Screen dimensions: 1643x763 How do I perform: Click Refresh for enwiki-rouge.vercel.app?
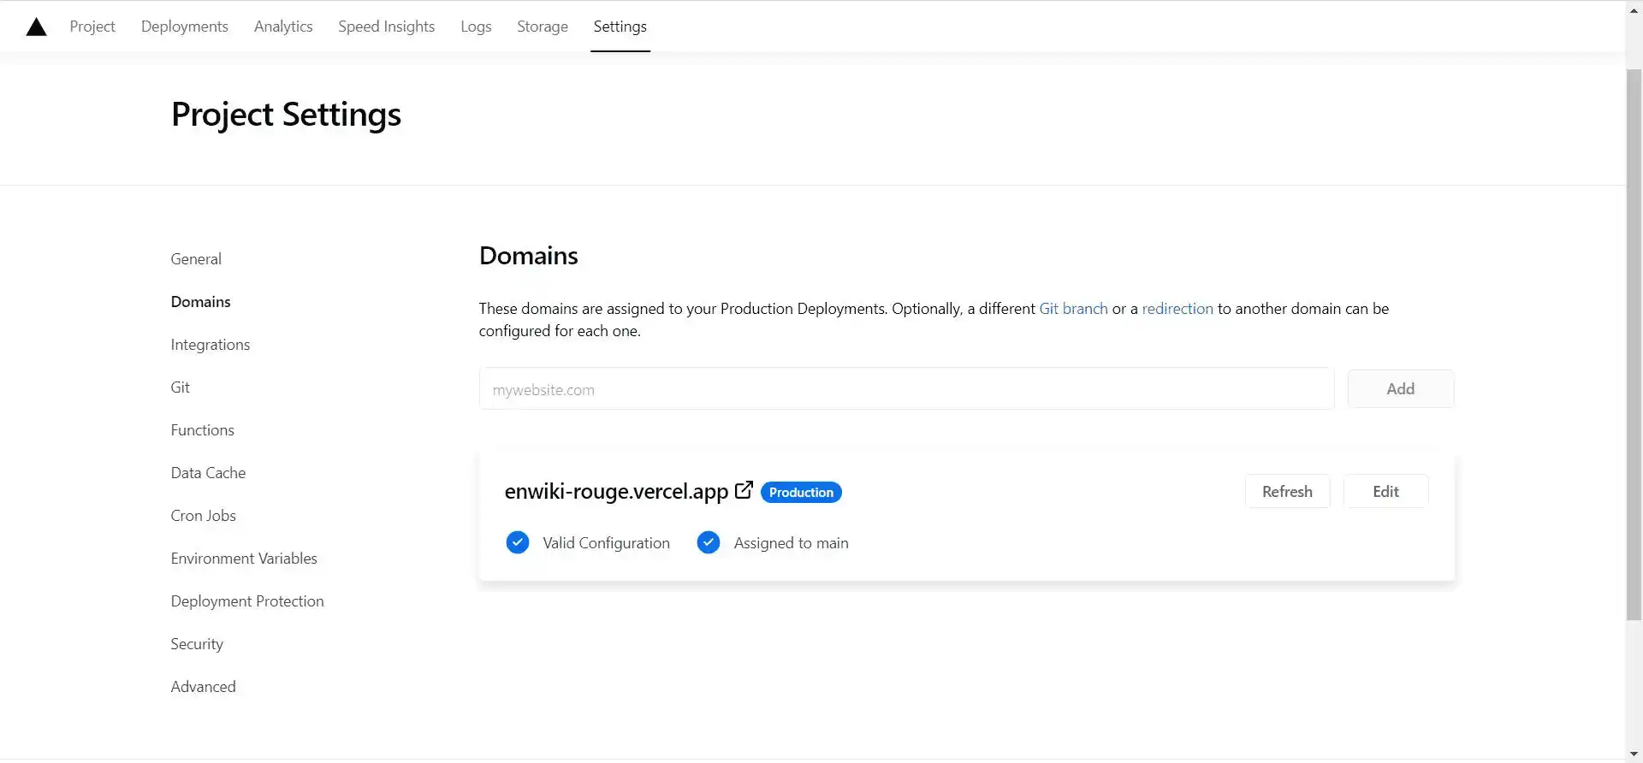coord(1287,491)
